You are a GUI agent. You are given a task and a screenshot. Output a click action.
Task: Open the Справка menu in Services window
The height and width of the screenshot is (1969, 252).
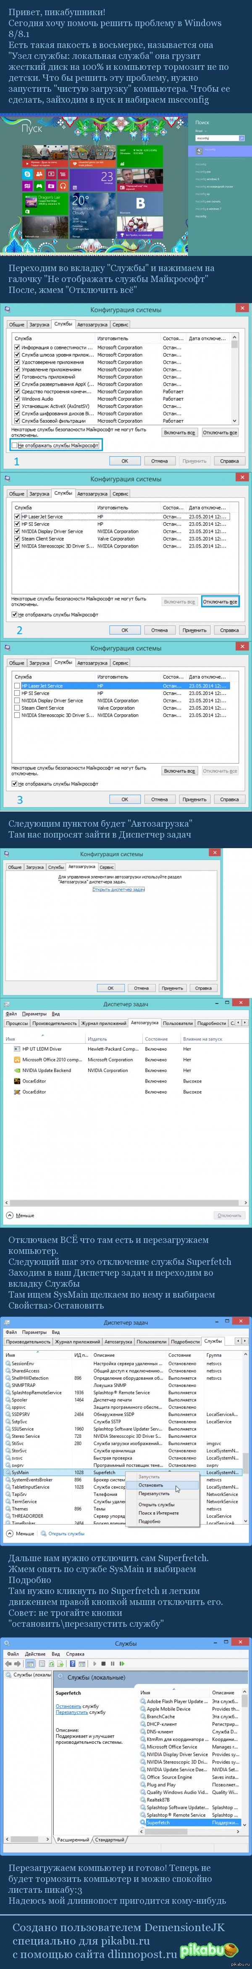pos(75,1654)
